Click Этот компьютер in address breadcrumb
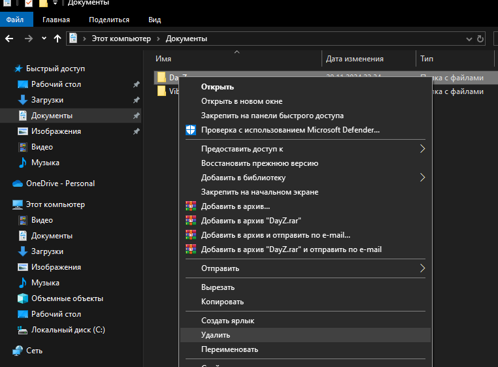The image size is (498, 367). 122,39
